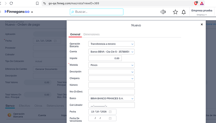Viewport: 216px width, 123px height.
Task: Click the Operación Bancaria column header
Action: pyautogui.click(x=19, y=115)
